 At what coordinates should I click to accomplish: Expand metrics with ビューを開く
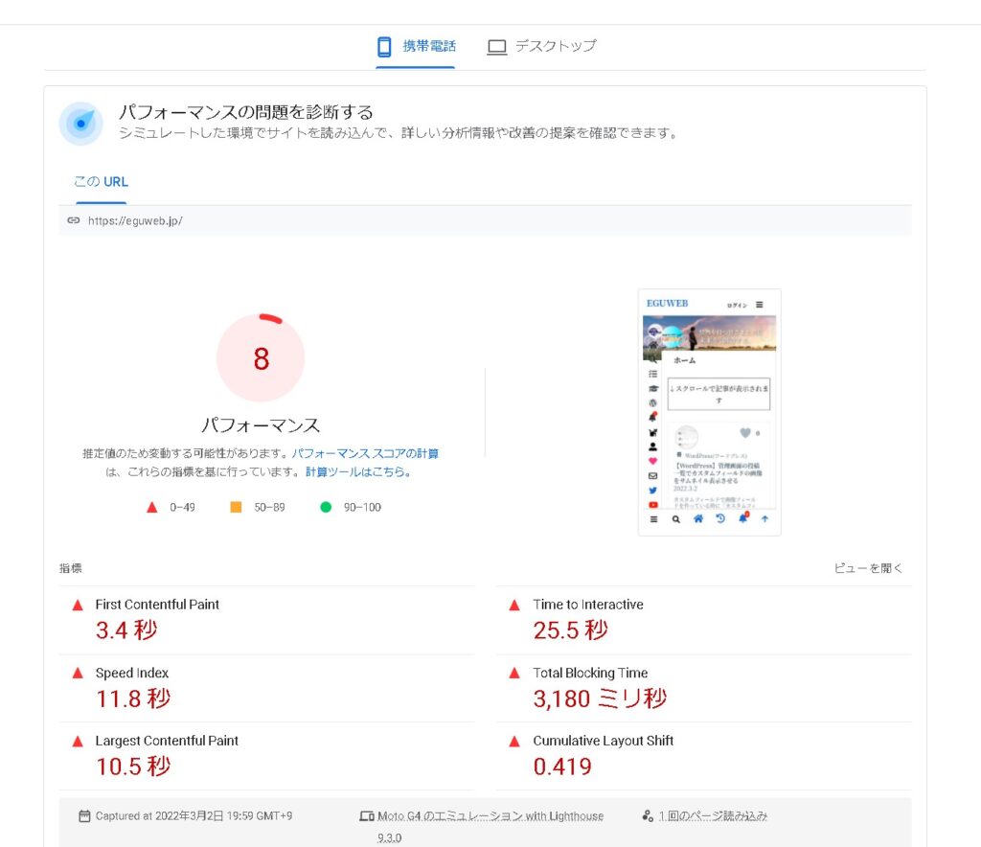tap(868, 568)
